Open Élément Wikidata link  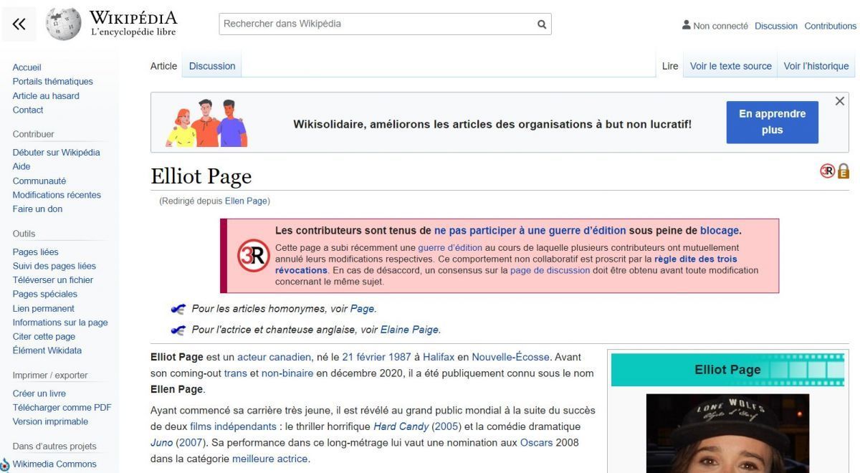[x=47, y=350]
